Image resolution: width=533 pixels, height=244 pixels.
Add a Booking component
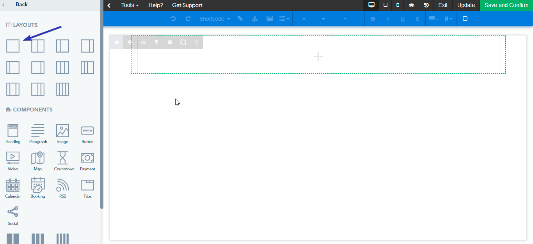coord(38,188)
